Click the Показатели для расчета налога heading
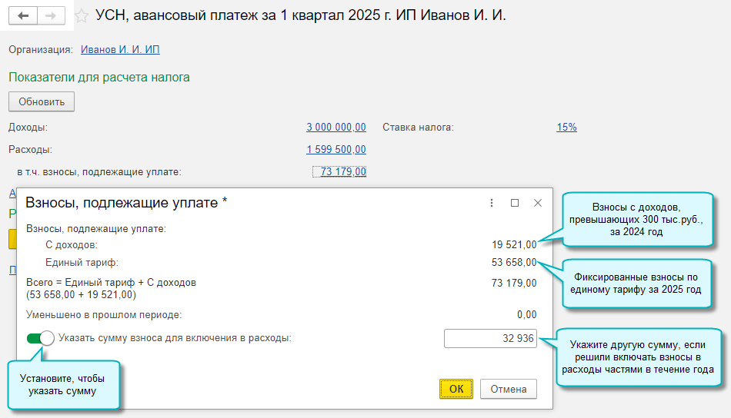 coord(99,77)
